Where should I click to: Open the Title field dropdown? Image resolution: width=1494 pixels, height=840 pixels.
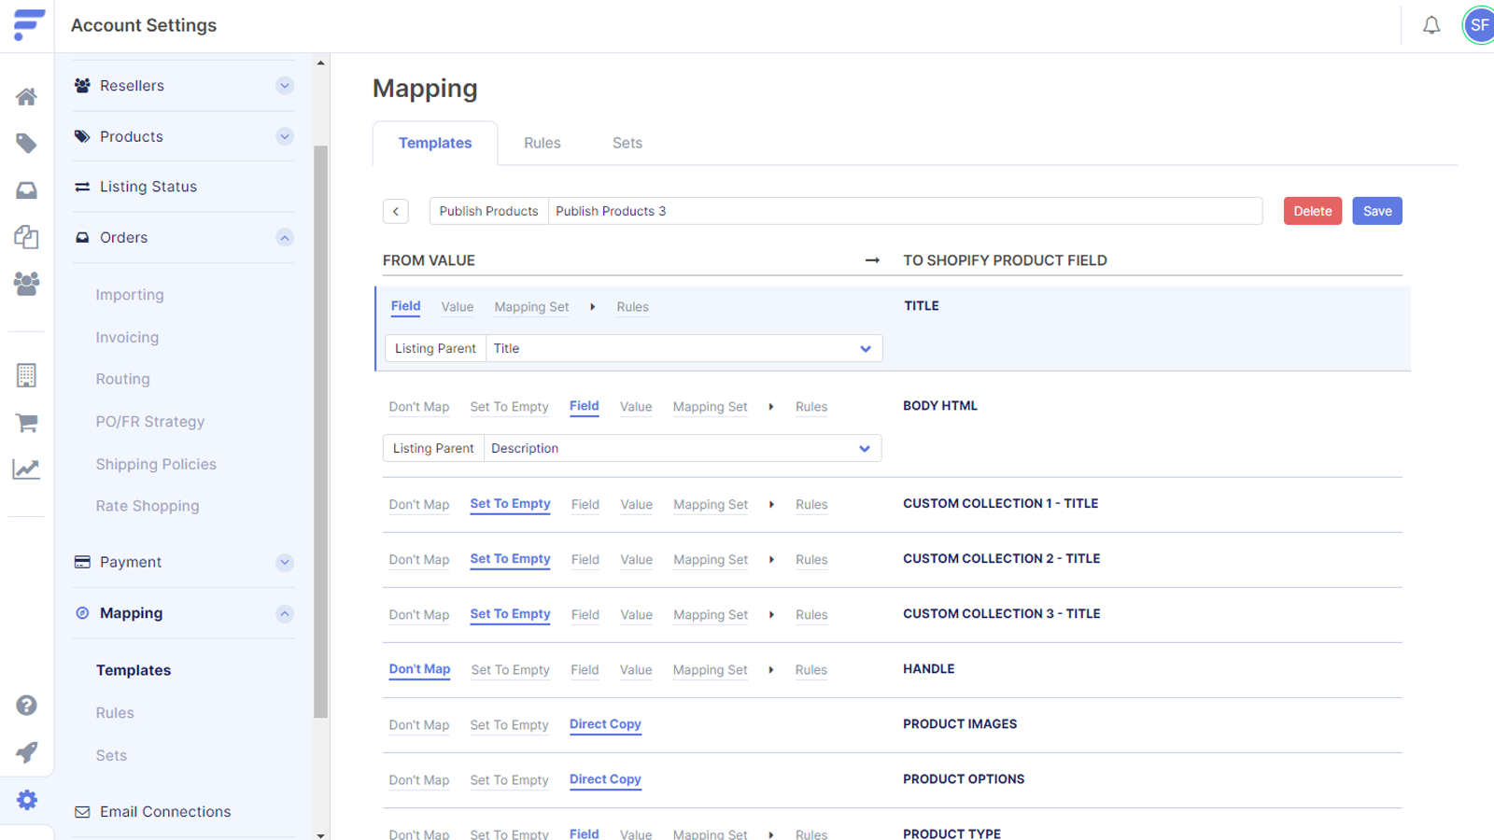[684, 348]
